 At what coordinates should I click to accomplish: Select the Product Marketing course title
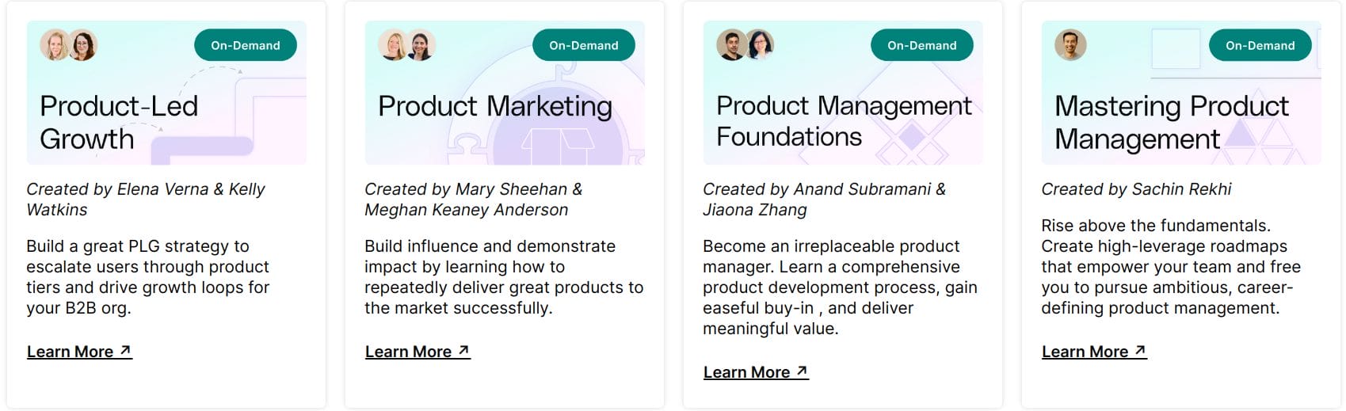pos(495,106)
